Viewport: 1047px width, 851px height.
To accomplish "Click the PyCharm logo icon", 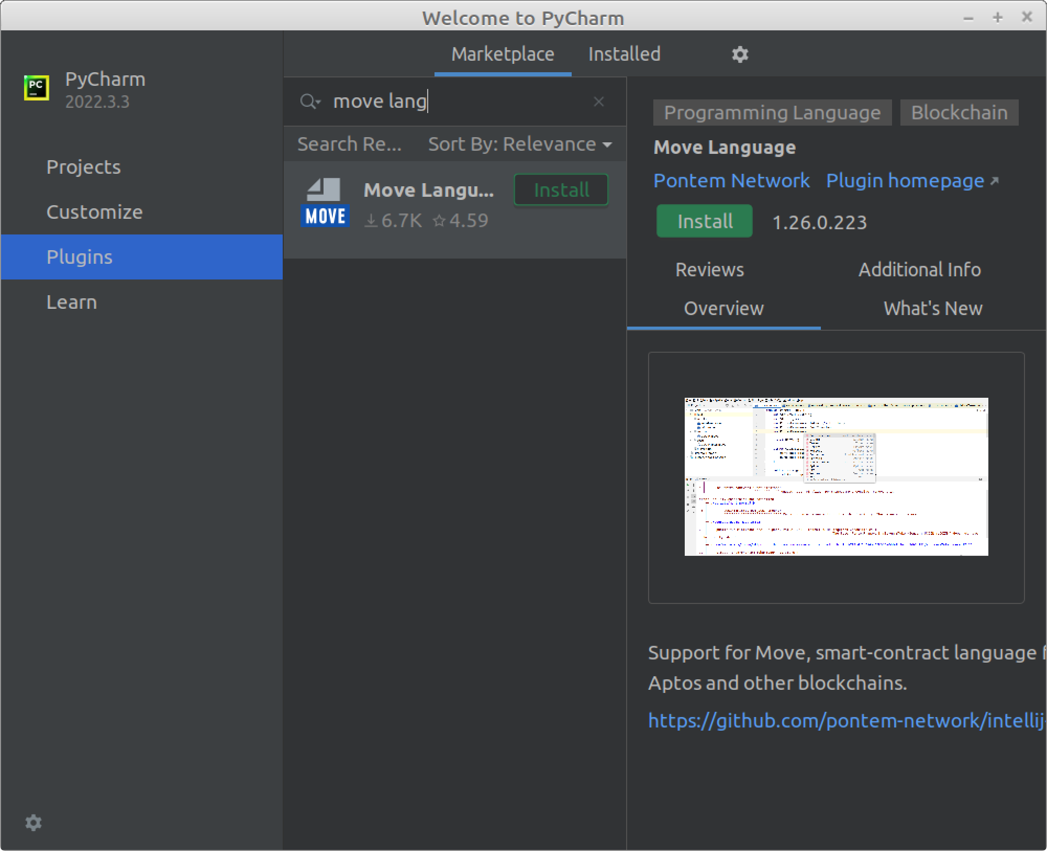I will point(37,87).
